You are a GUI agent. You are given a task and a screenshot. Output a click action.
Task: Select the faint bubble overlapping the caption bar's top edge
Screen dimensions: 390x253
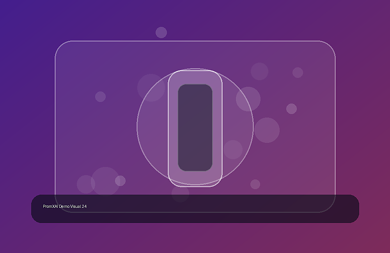(180, 193)
